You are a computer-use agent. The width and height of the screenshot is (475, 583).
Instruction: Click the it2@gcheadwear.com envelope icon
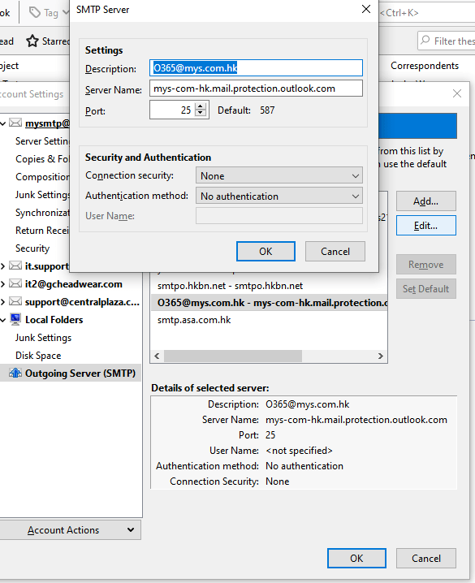[x=15, y=283]
